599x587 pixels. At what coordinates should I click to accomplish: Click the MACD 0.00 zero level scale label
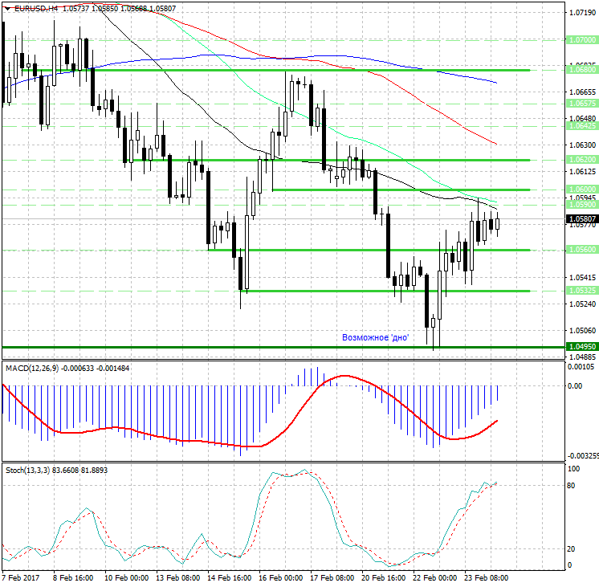click(575, 386)
